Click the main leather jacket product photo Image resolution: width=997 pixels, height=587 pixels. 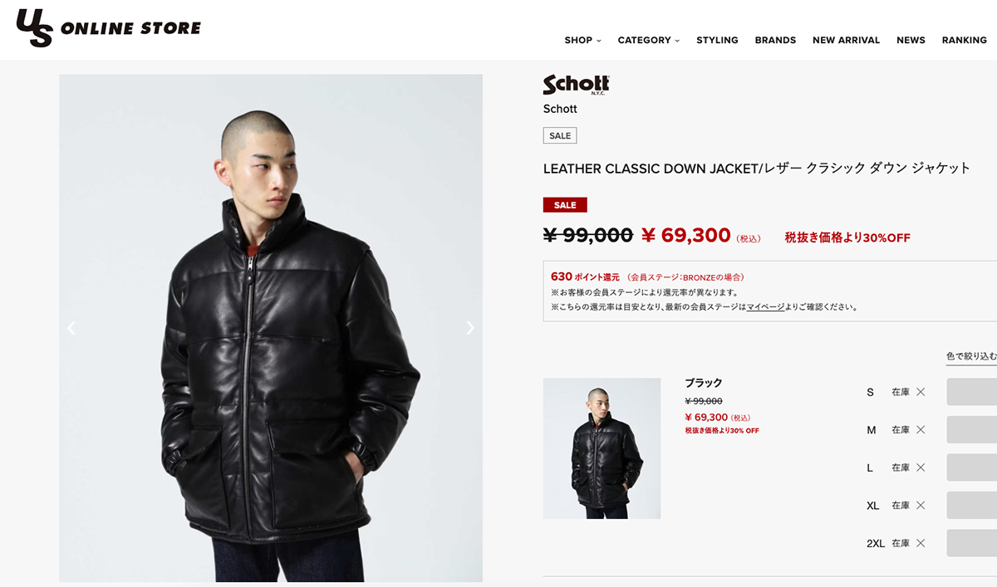pyautogui.click(x=271, y=328)
